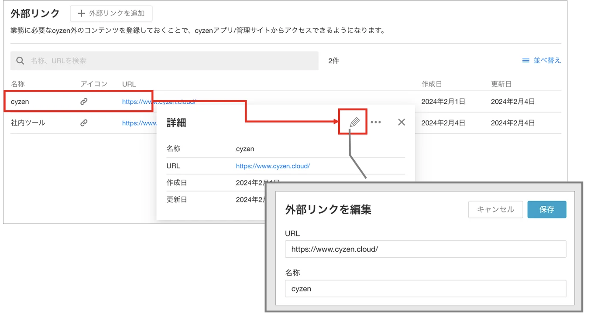Viewport: 604px width, 321px height.
Task: Click the link icon in the 社内ツール row
Action: pos(84,123)
